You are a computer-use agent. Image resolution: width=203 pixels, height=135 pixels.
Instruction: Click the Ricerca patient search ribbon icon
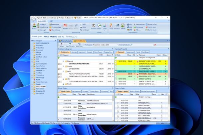[34, 27]
